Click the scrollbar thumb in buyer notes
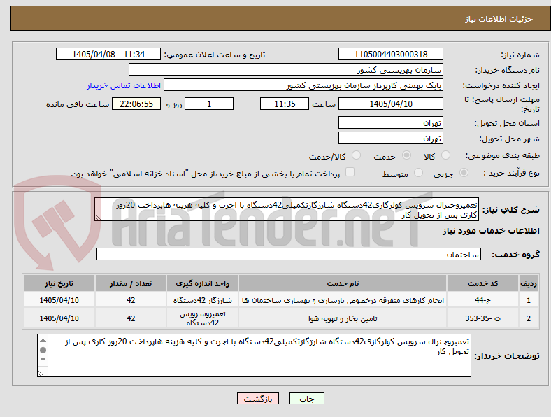Viewport: 551px width, 417px height. click(43, 350)
